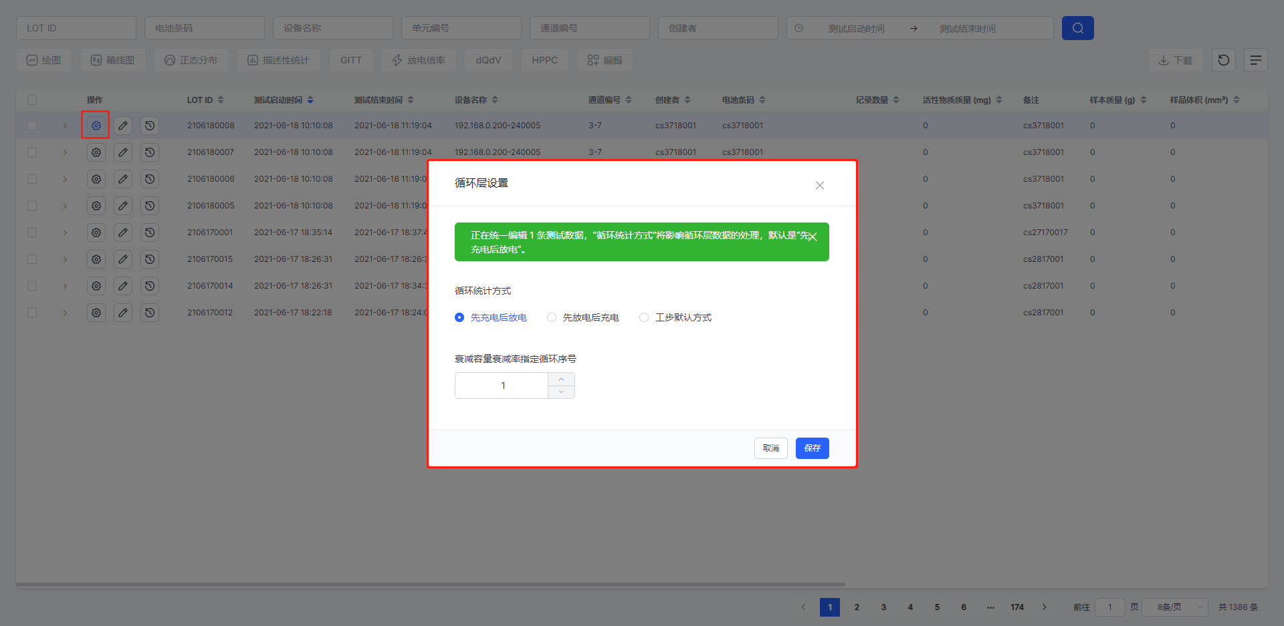Increase the cycle number with up arrow
This screenshot has height=626, width=1284.
point(561,379)
